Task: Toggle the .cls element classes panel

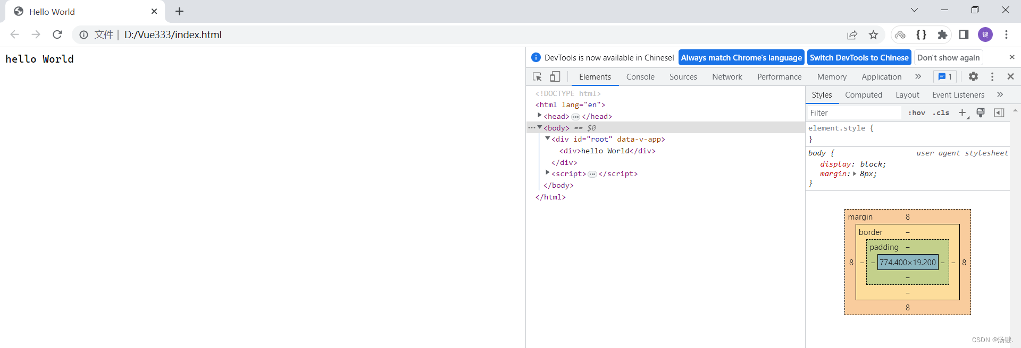Action: [941, 112]
